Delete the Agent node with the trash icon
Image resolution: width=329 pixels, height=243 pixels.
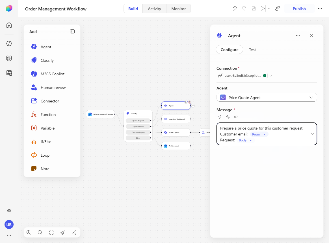pos(190,102)
